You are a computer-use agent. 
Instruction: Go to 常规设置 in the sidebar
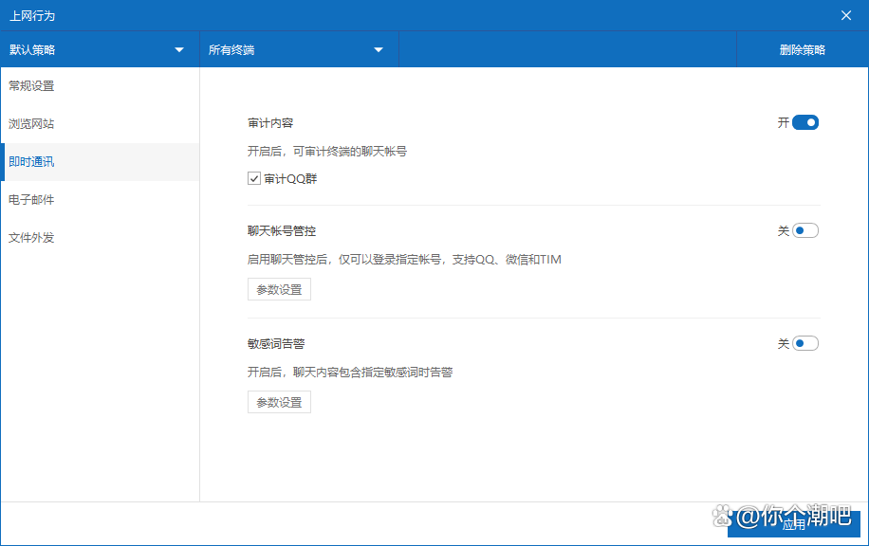tap(32, 86)
